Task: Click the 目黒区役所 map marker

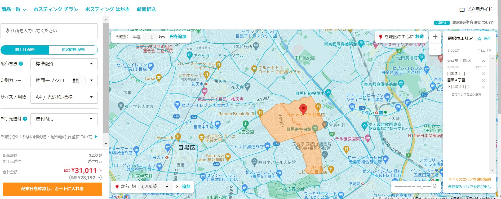Action: coord(256,46)
